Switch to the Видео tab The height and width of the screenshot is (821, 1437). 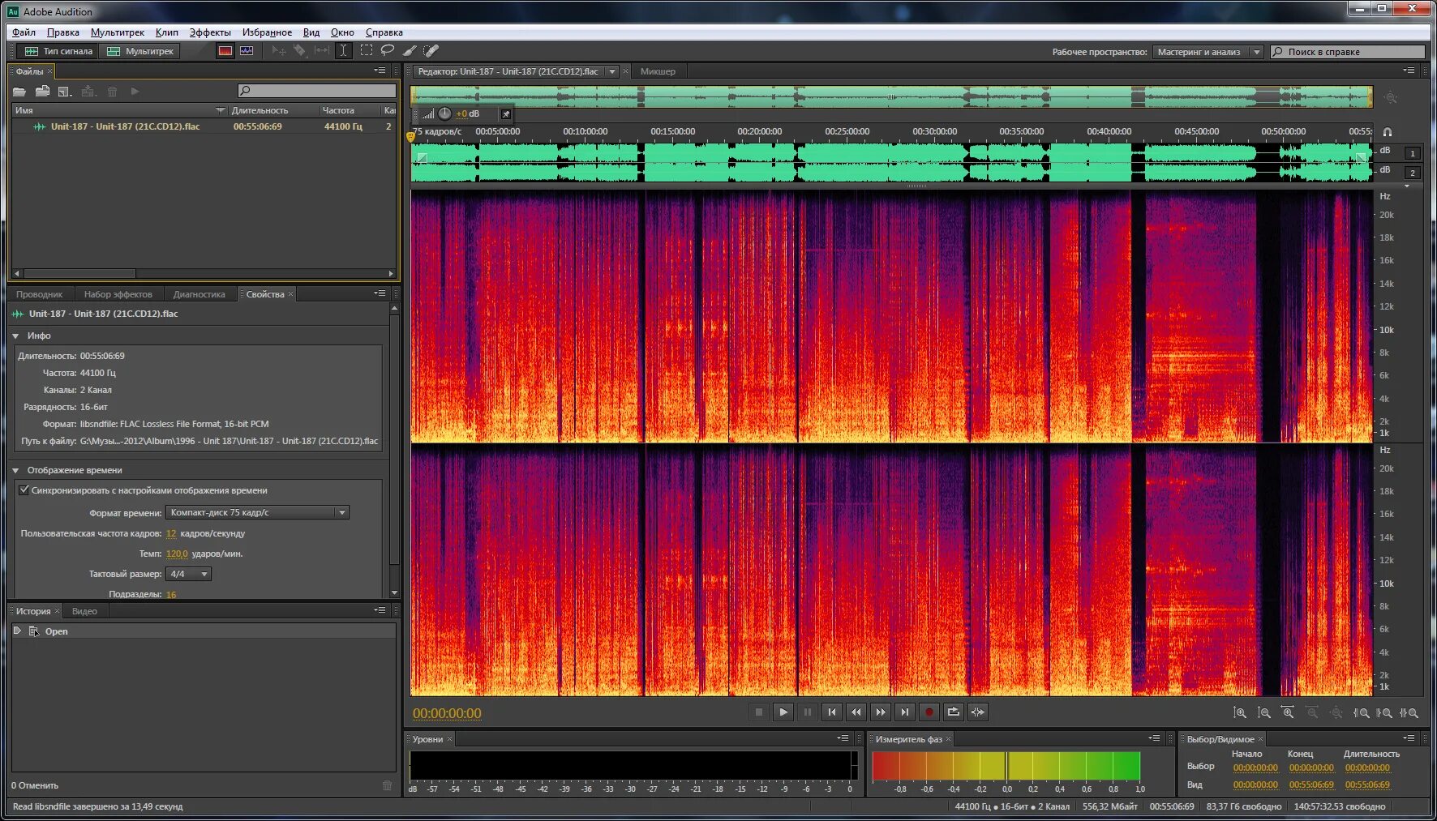(x=84, y=611)
